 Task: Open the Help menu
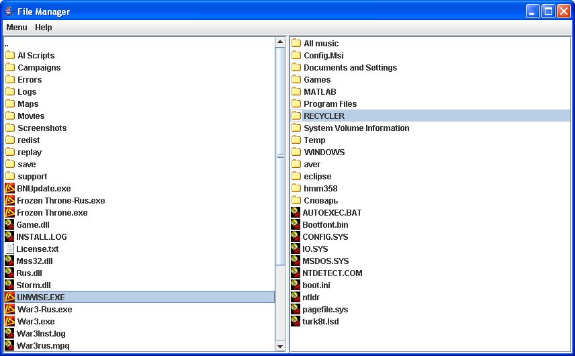(x=43, y=28)
